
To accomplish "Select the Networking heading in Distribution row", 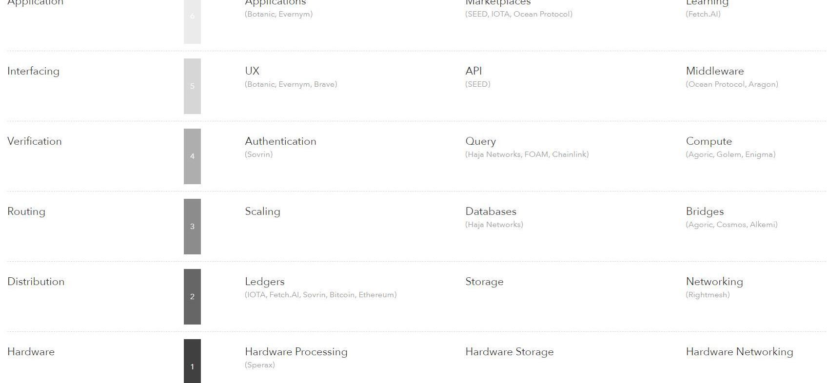I will point(714,282).
